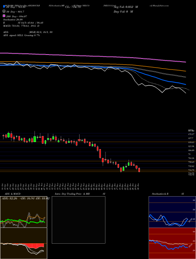This screenshot has width=196, height=259.
Task: Click the 'MACD: 731.01, 770.61, -39.6 D' line
Action: tap(21, 26)
